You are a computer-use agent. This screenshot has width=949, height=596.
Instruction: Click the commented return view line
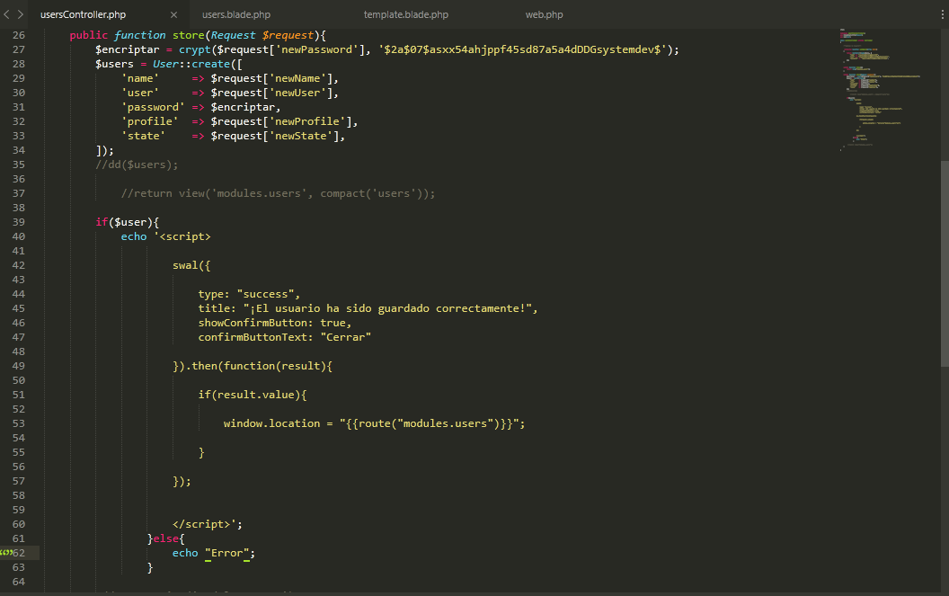(278, 194)
